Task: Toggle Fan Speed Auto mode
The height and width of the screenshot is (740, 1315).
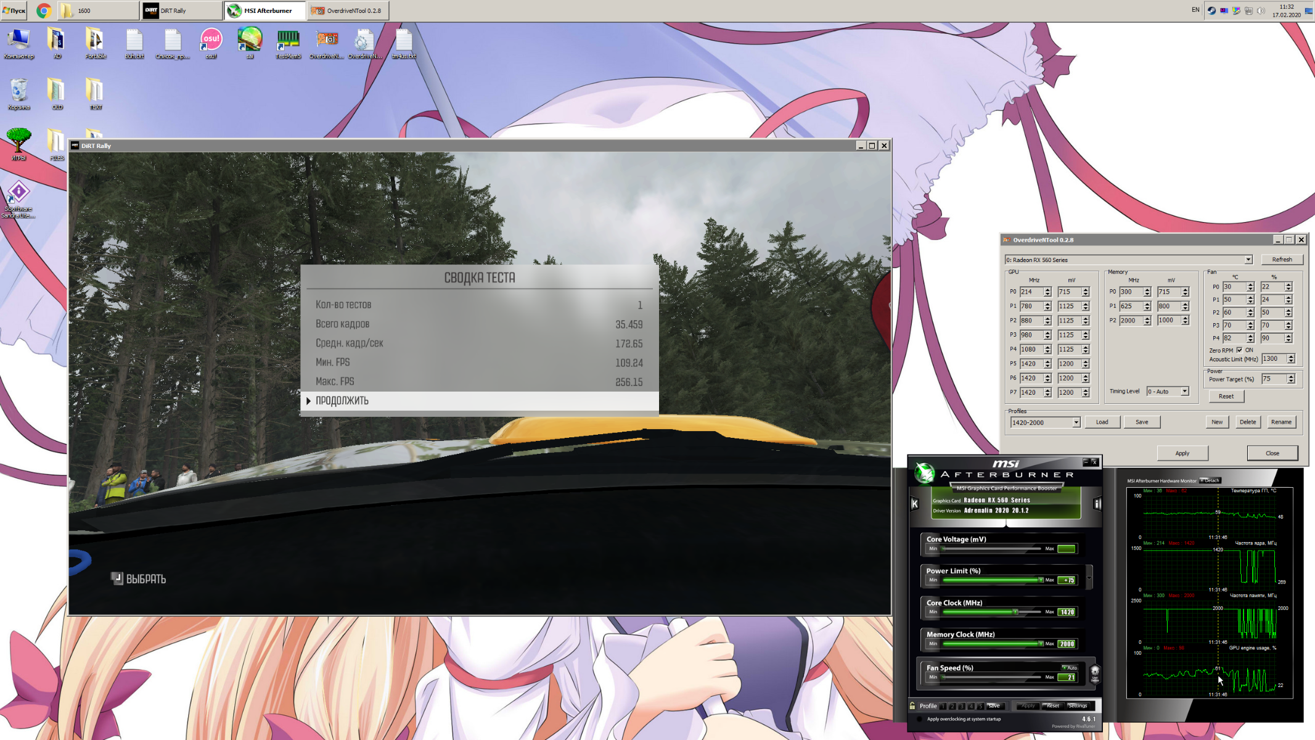Action: click(1070, 667)
